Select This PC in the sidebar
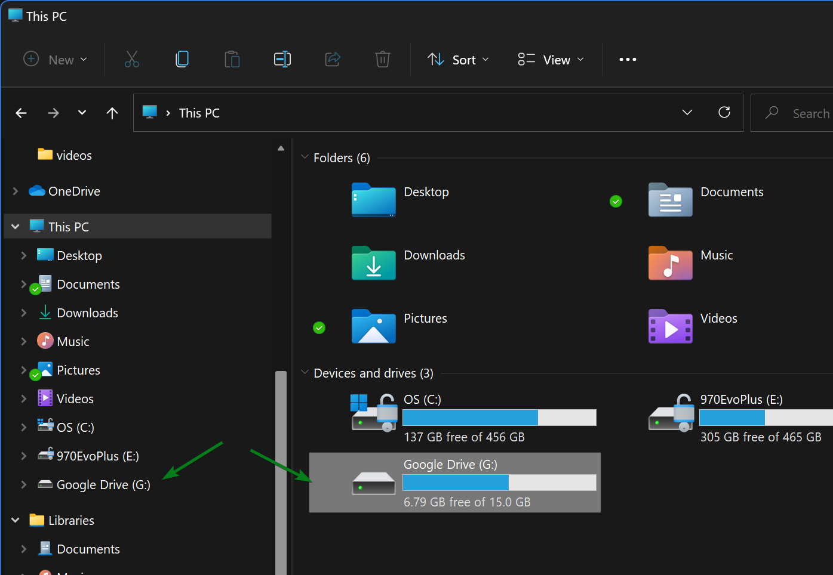The height and width of the screenshot is (575, 833). pyautogui.click(x=137, y=227)
